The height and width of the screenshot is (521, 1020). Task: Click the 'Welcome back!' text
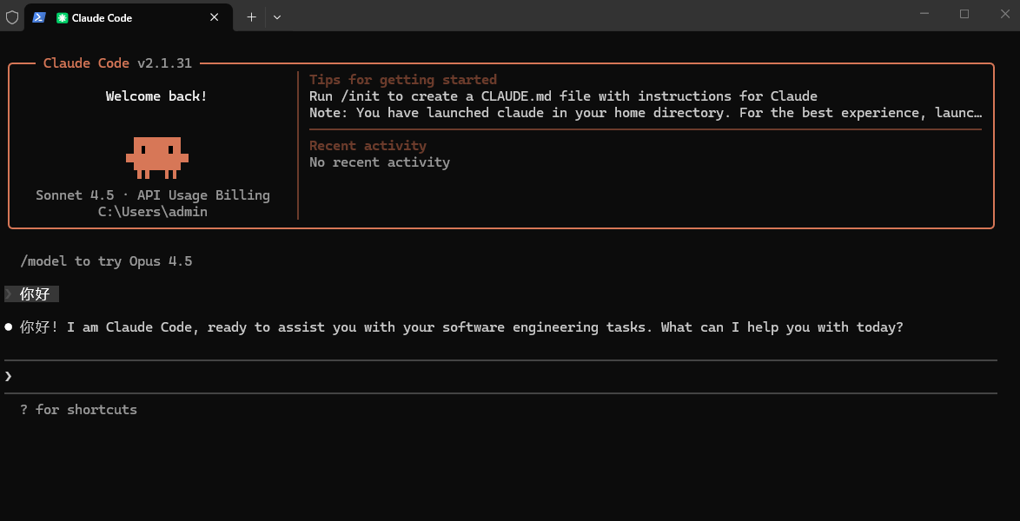[x=156, y=96]
